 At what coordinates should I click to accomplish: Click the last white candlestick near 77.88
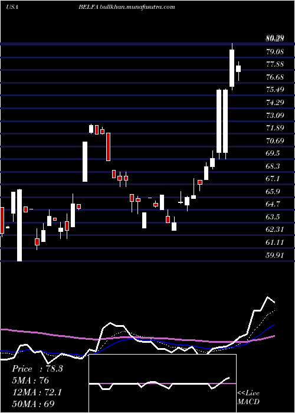[x=238, y=68]
